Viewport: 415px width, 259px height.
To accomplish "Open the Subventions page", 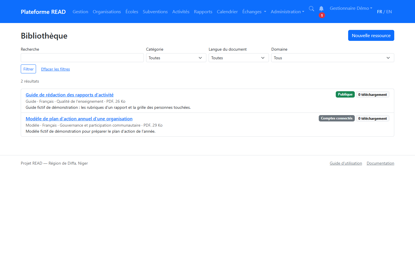I will coord(155,12).
